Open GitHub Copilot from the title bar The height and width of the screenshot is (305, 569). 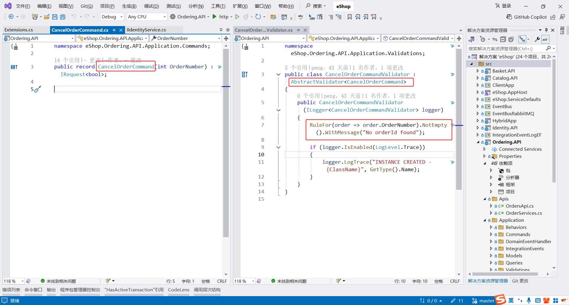pyautogui.click(x=527, y=17)
